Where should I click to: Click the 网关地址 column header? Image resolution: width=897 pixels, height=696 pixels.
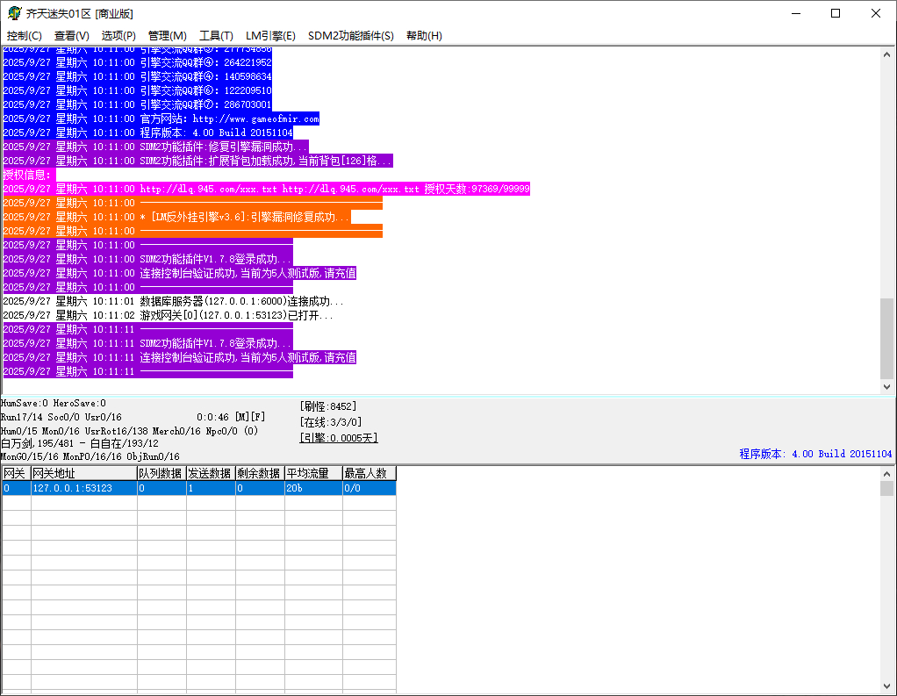pos(83,474)
